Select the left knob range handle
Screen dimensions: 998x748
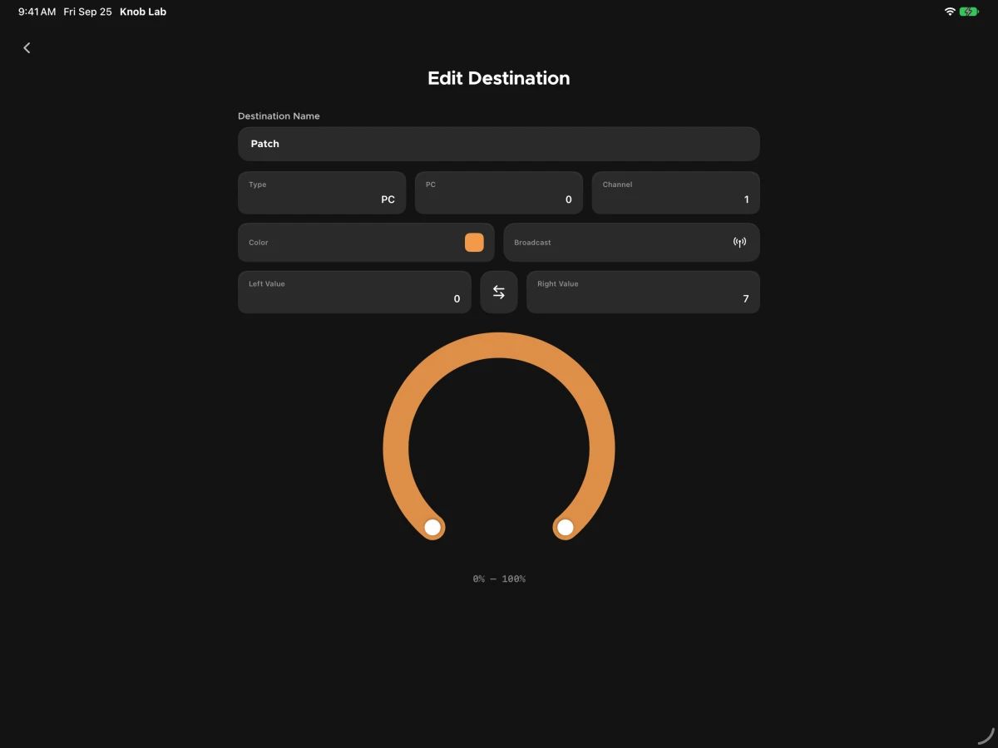[x=432, y=527]
